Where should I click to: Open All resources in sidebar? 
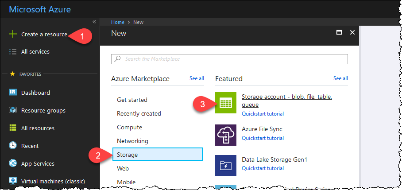[x=38, y=128]
